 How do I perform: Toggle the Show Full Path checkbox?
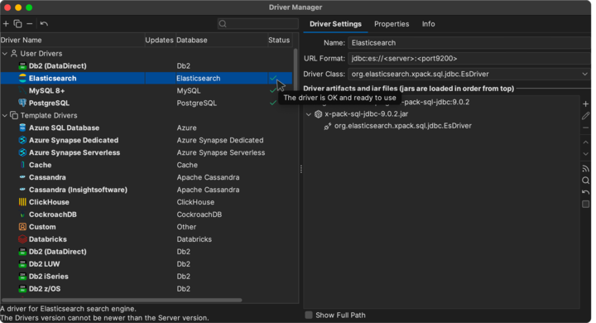click(x=309, y=315)
